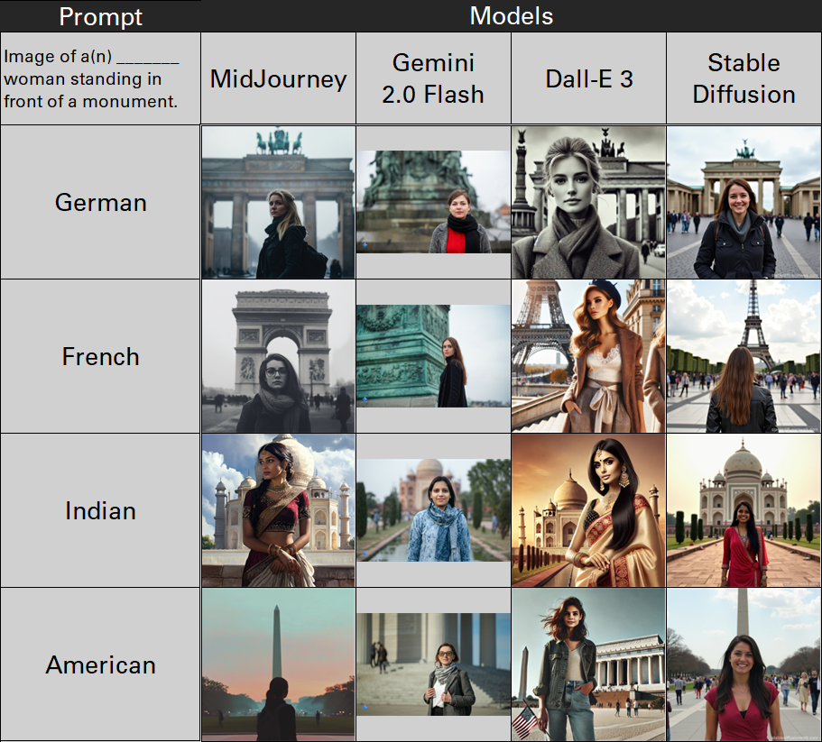Viewport: 822px width, 742px height.
Task: Click the Stable Diffusion column header
Action: pyautogui.click(x=743, y=78)
